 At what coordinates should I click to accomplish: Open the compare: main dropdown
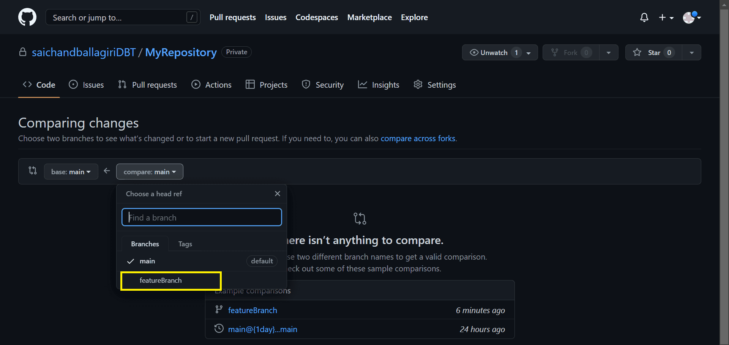coord(150,172)
